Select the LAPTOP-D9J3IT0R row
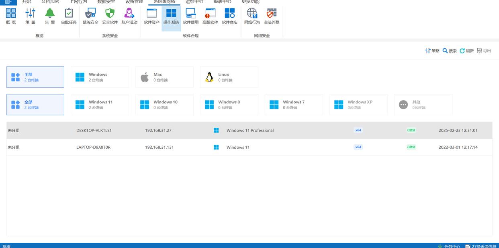Screen dimensions: 499x248 point(93,147)
